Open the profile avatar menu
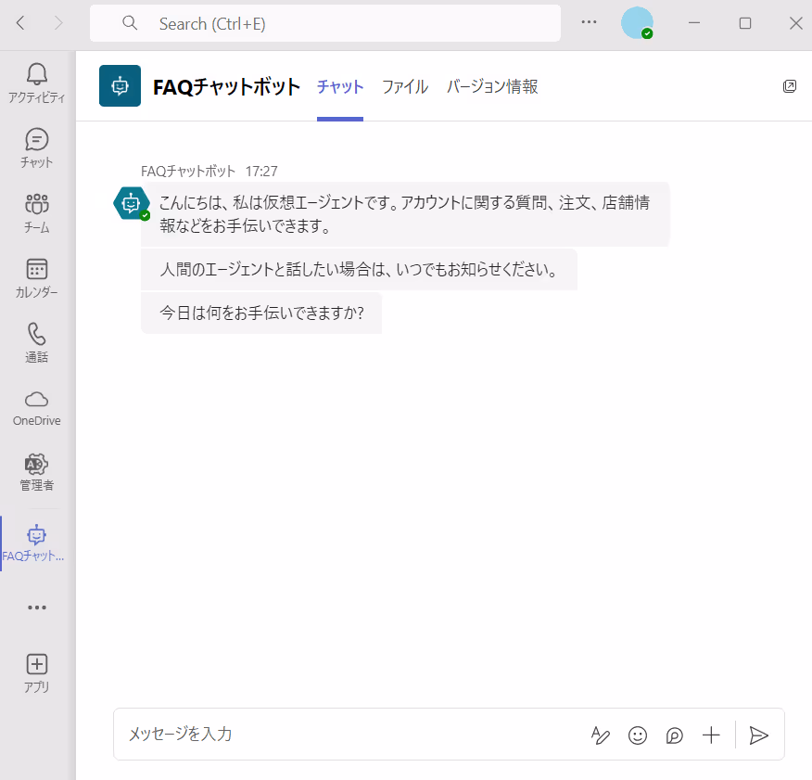The width and height of the screenshot is (812, 780). (637, 23)
